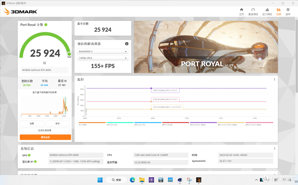
Task: Click the info icon beside 最佳
Action: tap(65, 81)
